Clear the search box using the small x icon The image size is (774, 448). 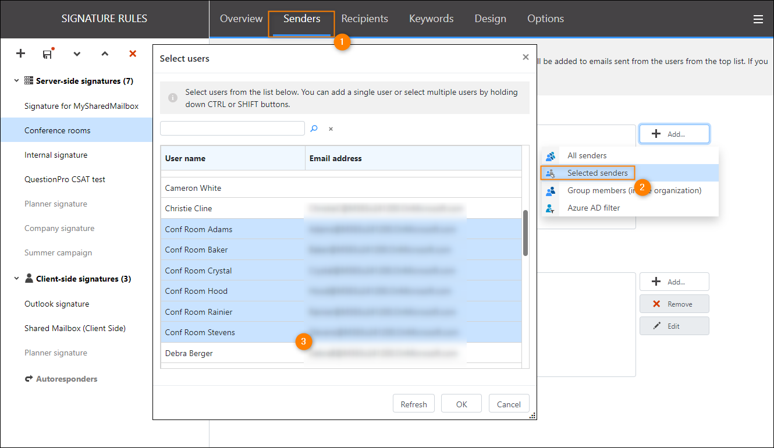coord(330,129)
